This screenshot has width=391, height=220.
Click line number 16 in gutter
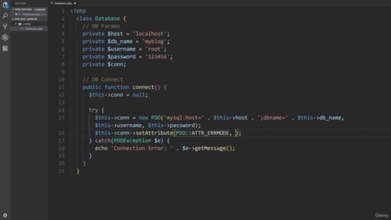61,133
